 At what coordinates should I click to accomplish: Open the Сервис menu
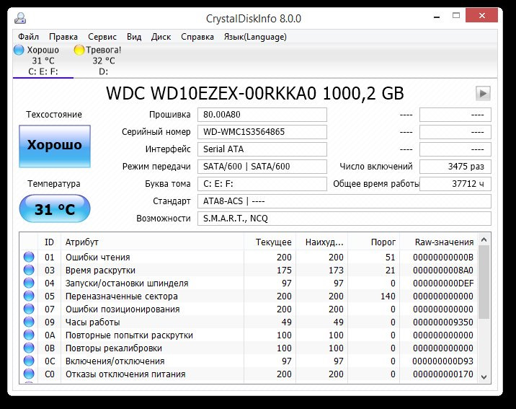(x=102, y=37)
